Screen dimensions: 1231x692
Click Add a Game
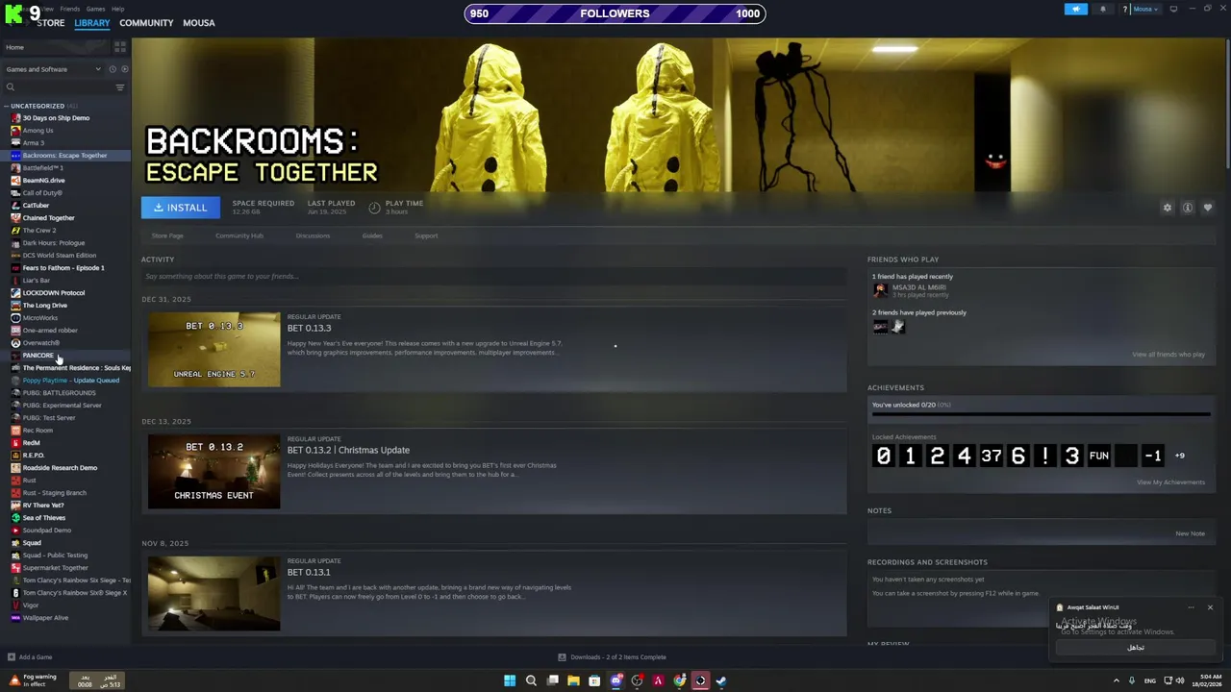coord(30,657)
